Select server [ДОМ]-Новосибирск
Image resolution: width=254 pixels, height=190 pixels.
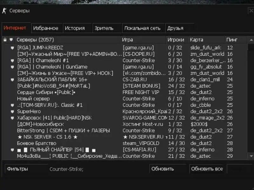125,124
